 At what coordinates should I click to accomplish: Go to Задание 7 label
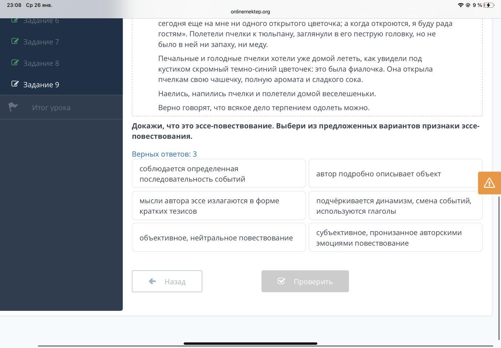tap(41, 42)
